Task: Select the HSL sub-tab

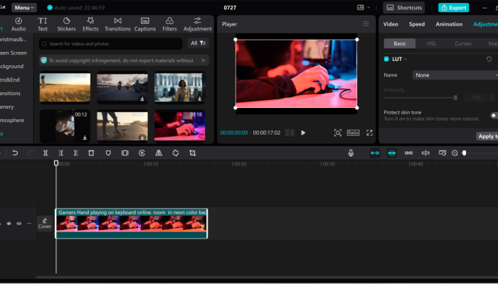Action: point(431,43)
